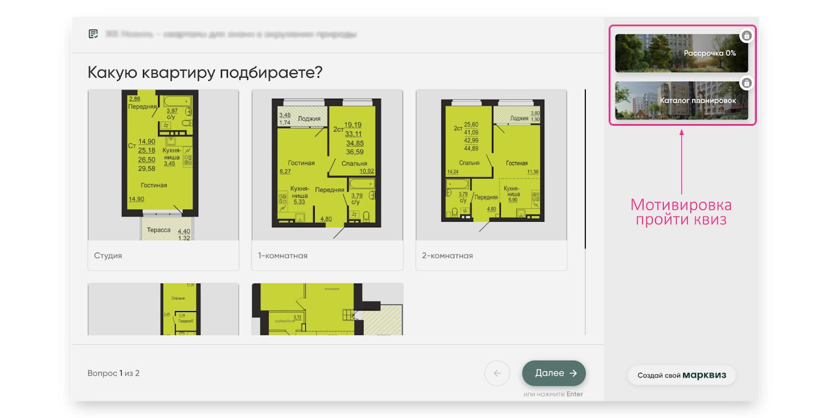Click the quiz form icon in the header
Screen dimensions: 831x418
(x=93, y=34)
